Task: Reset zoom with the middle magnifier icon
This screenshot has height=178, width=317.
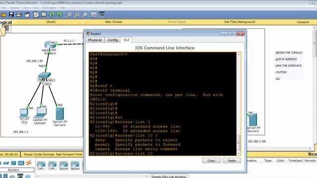Action: (77, 14)
